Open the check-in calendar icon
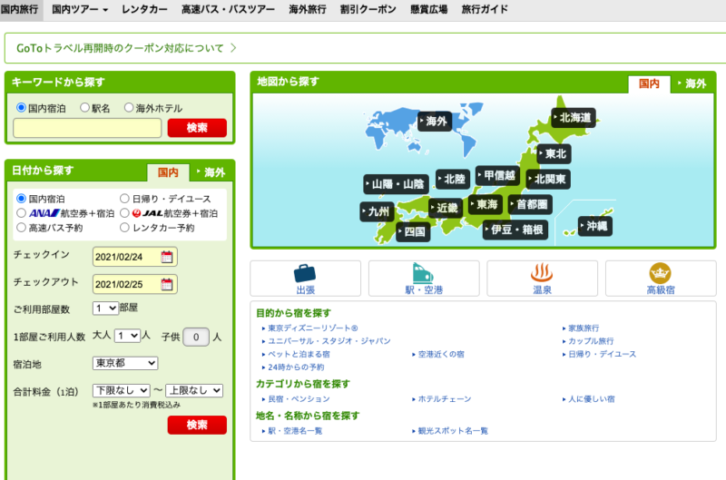This screenshot has height=480, width=726. [x=167, y=257]
